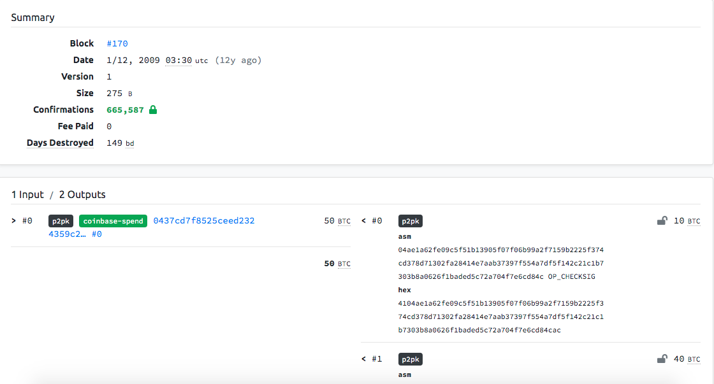Click the 665,587 confirmations count

pyautogui.click(x=125, y=110)
